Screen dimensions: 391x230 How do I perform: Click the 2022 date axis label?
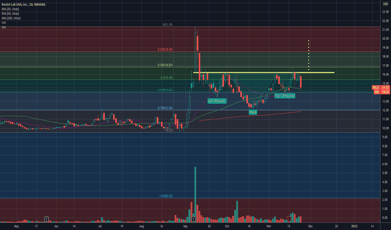(355, 226)
